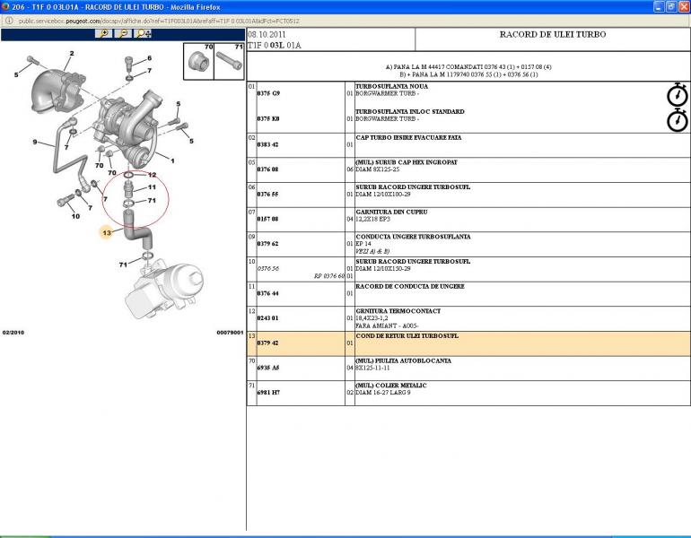Select highlighted callout 13 on the diagram
The image size is (691, 538).
107,233
